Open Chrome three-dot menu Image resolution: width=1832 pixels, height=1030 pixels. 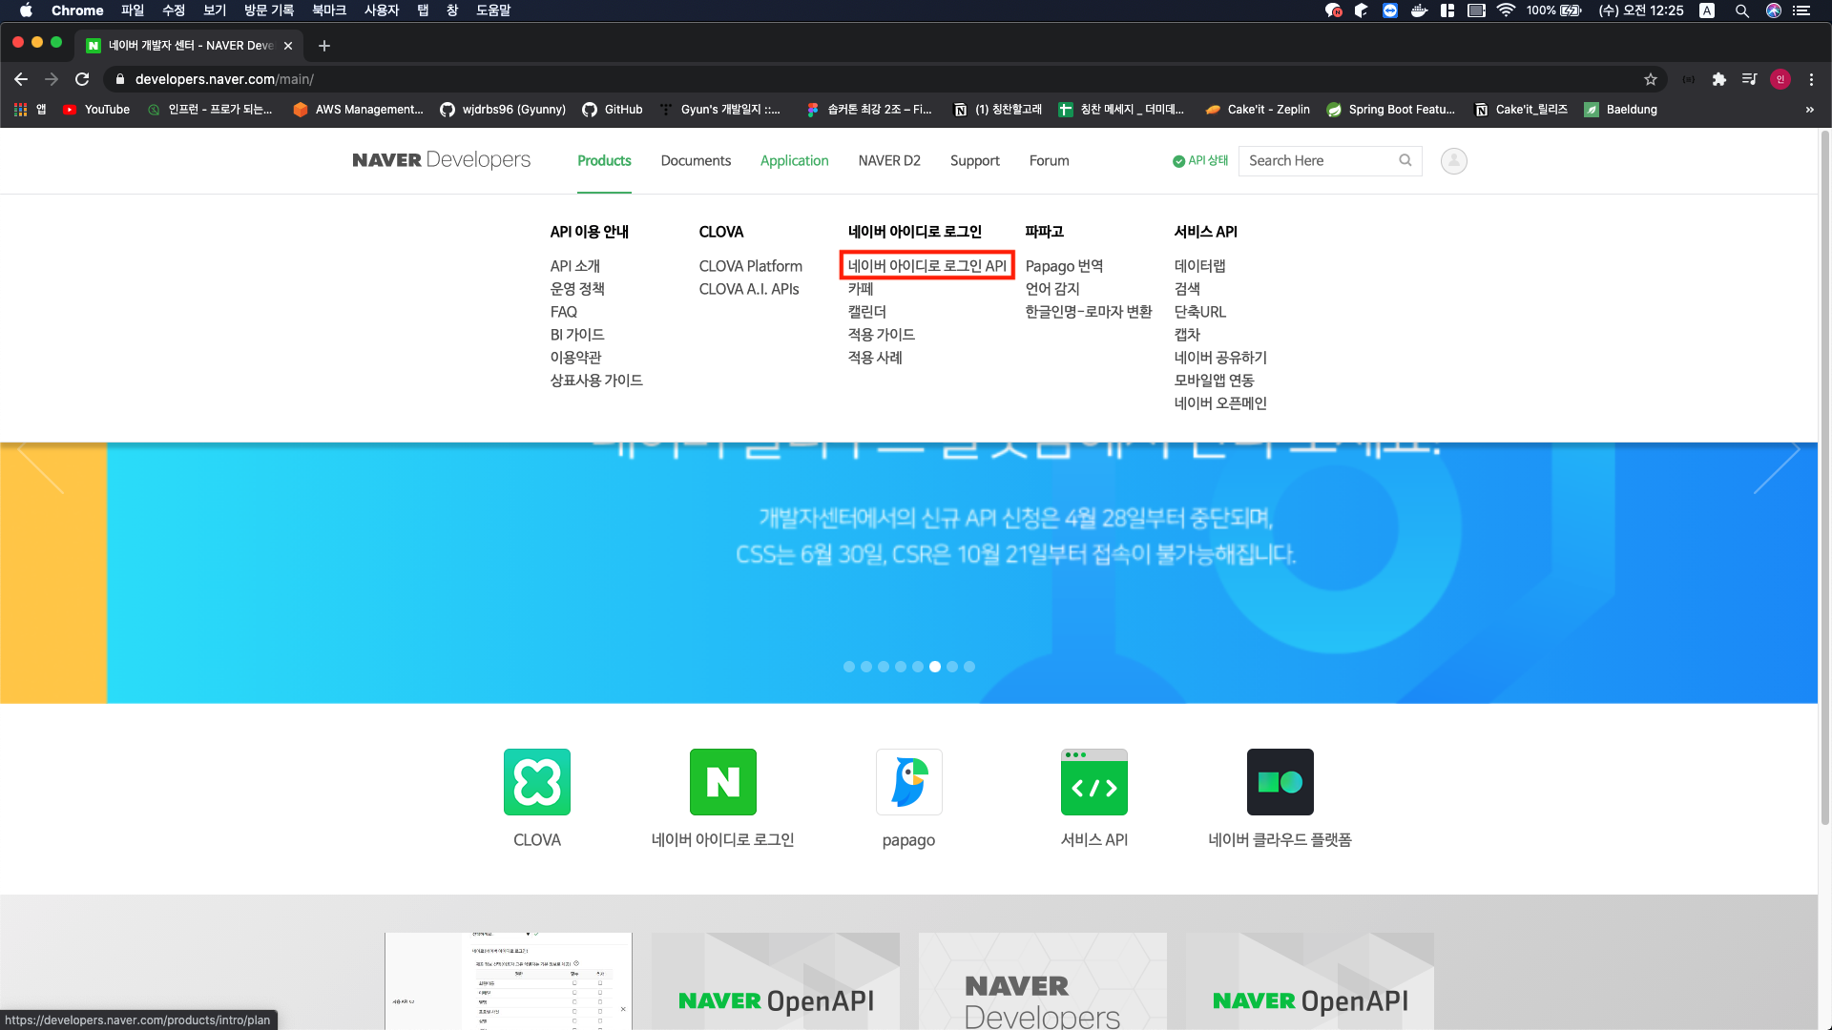tap(1811, 79)
